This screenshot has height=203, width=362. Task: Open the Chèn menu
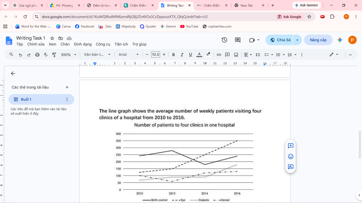pyautogui.click(x=65, y=44)
